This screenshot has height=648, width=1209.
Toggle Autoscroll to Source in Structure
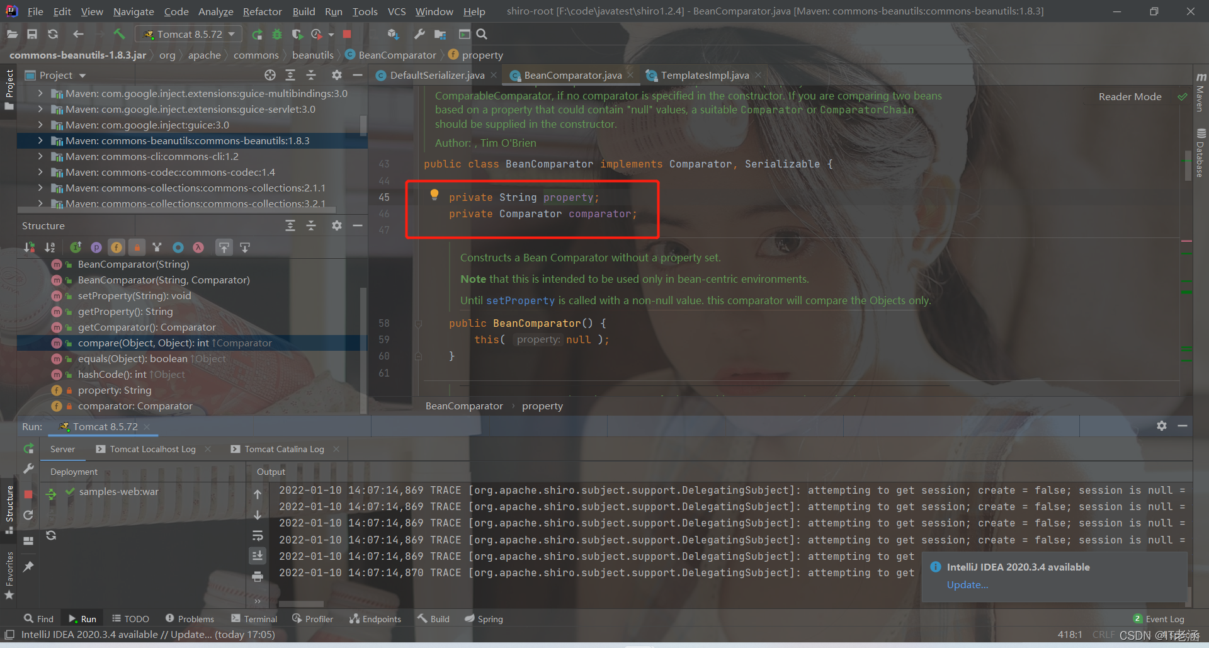click(x=224, y=247)
